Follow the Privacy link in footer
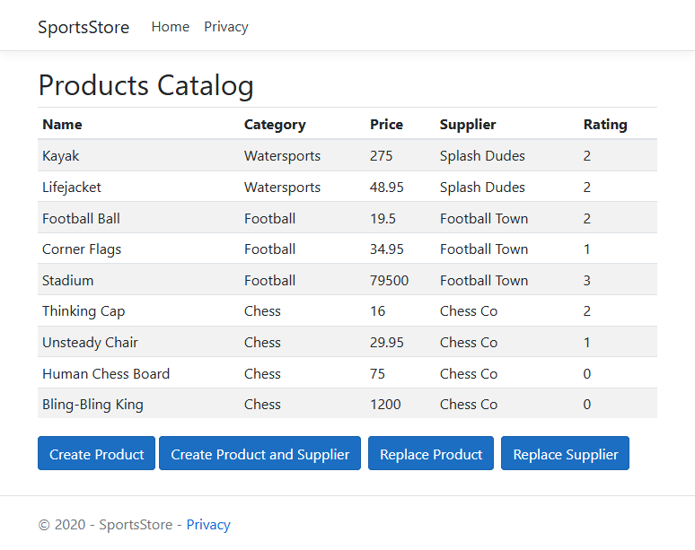695x550 pixels. coord(208,525)
